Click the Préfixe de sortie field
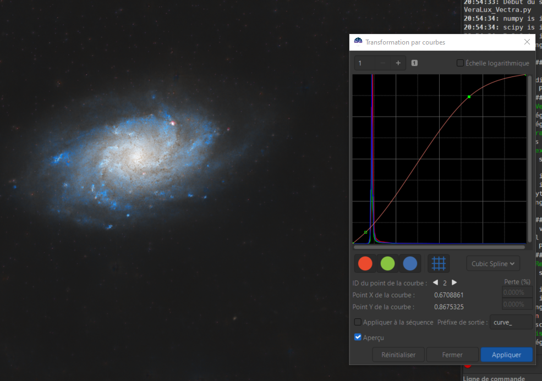 (511, 322)
